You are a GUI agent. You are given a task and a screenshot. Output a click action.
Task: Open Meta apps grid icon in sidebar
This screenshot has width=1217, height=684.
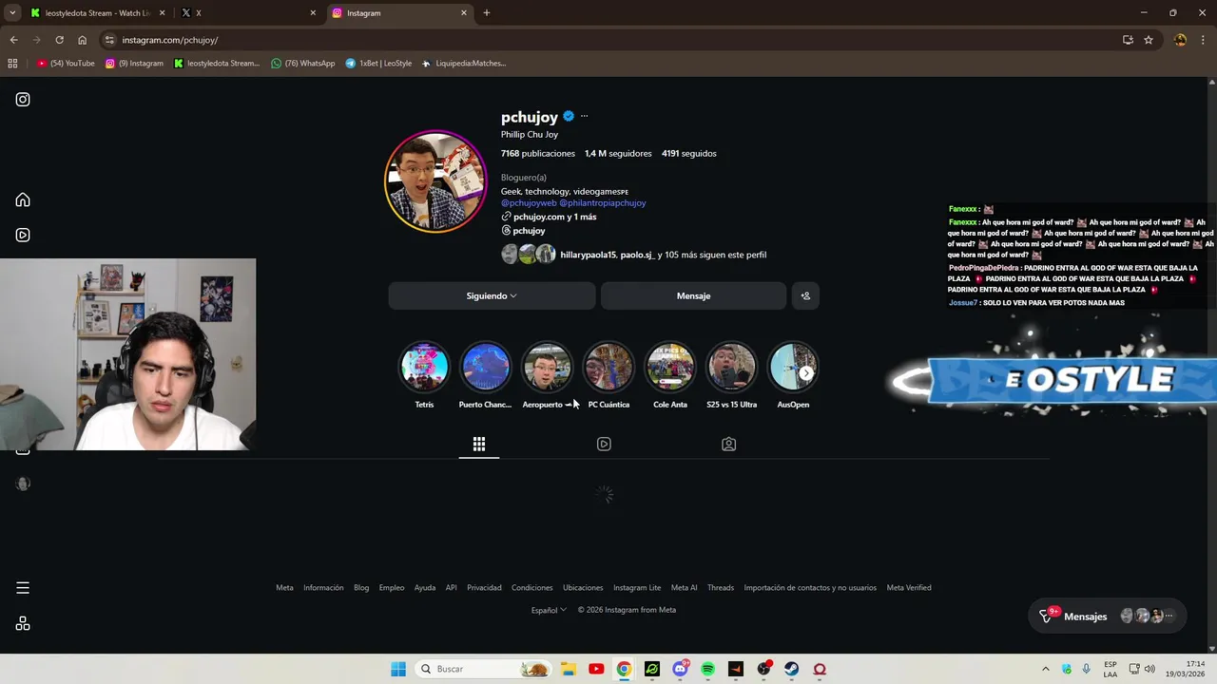23,624
